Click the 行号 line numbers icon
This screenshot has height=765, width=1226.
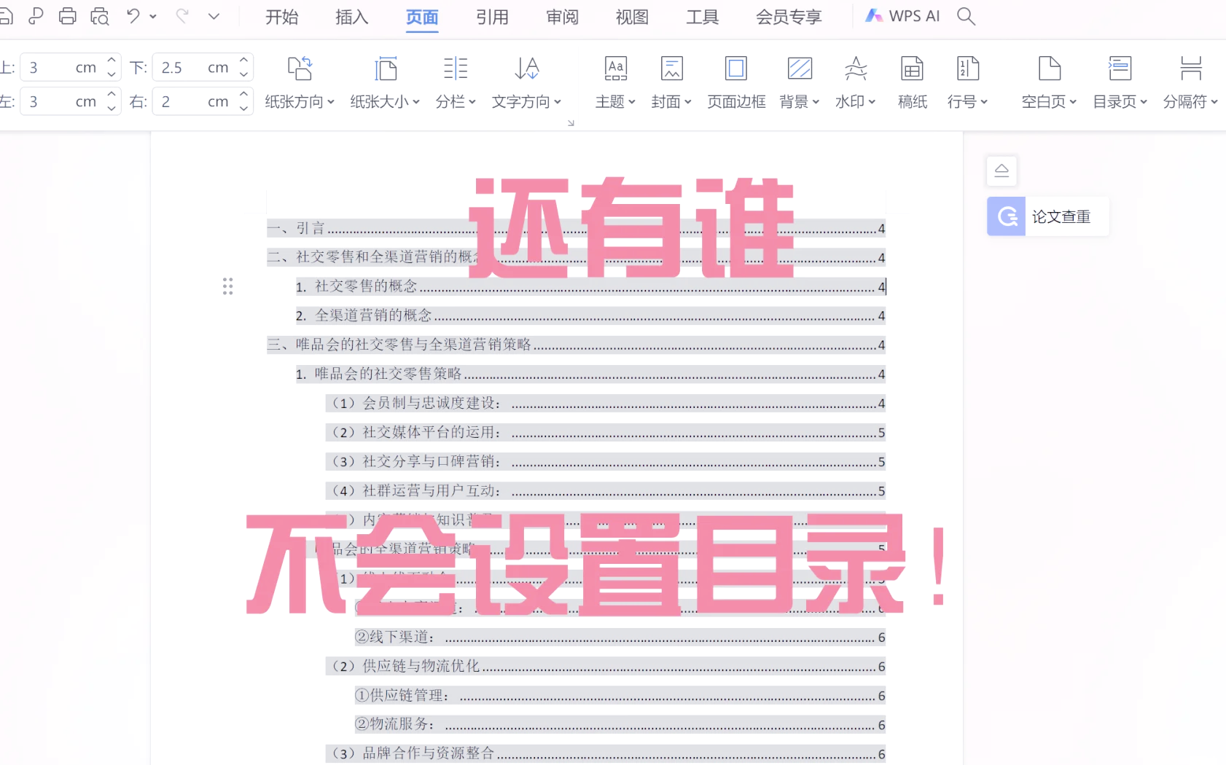click(x=967, y=68)
